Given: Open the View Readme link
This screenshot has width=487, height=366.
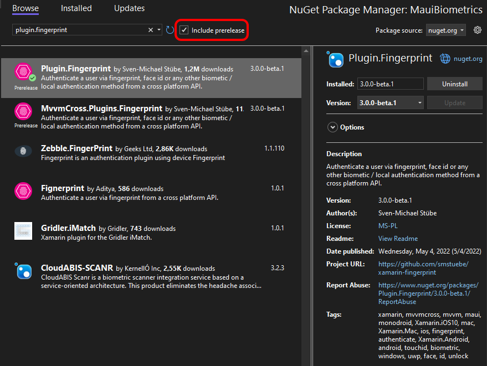Looking at the screenshot, I should pos(398,239).
